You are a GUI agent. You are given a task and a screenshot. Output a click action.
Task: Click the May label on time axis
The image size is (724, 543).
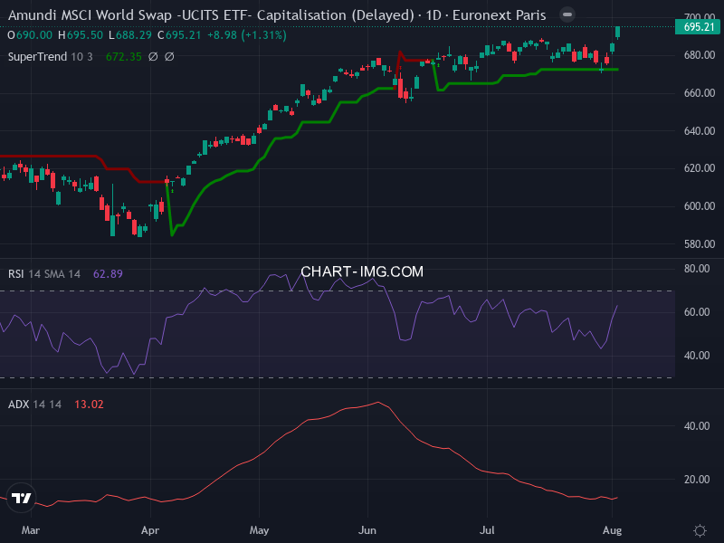coord(259,530)
